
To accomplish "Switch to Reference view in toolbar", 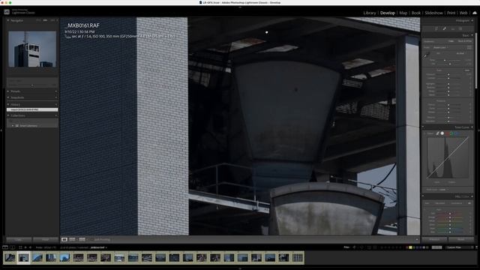I will click(72, 239).
